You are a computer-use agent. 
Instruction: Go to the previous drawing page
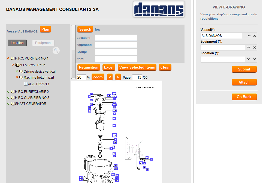[x=110, y=77]
